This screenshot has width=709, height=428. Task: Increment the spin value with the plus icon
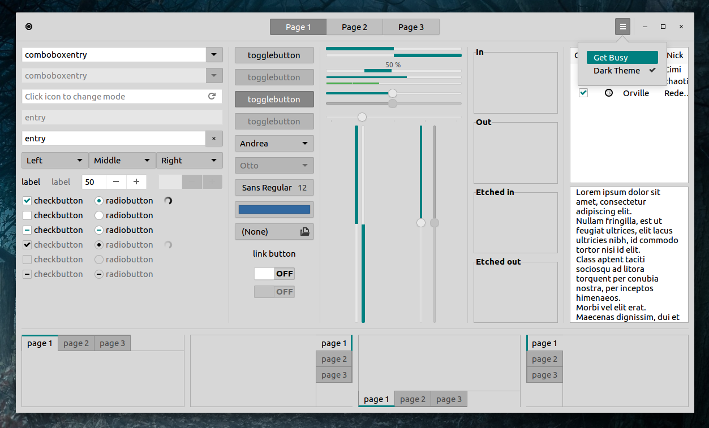click(136, 181)
